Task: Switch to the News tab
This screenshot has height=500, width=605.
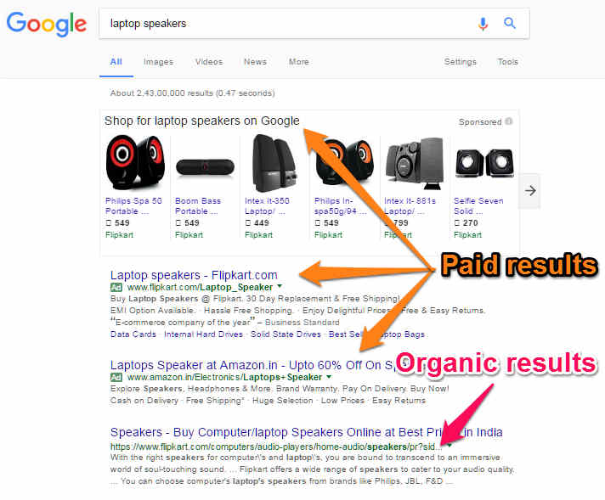Action: tap(255, 62)
